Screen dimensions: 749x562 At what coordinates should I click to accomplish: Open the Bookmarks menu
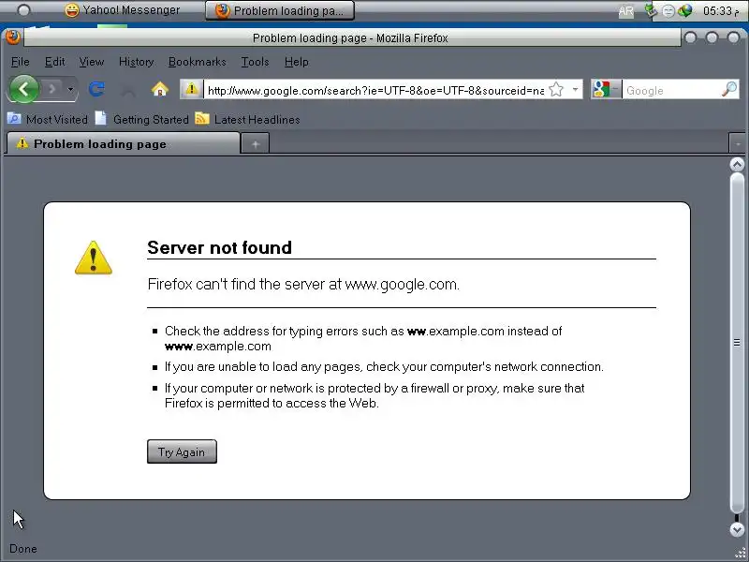(197, 62)
